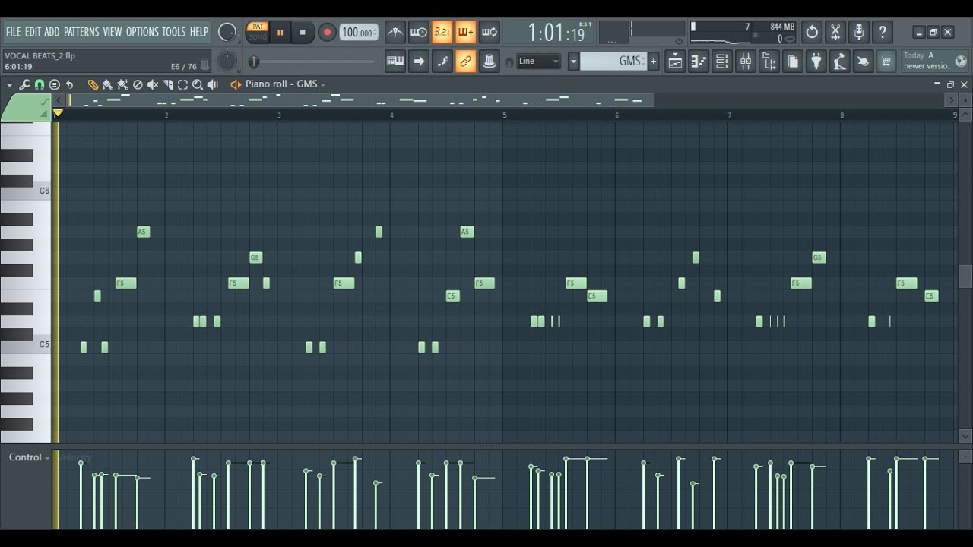Open the Line snap dropdown
This screenshot has width=973, height=547.
(539, 62)
